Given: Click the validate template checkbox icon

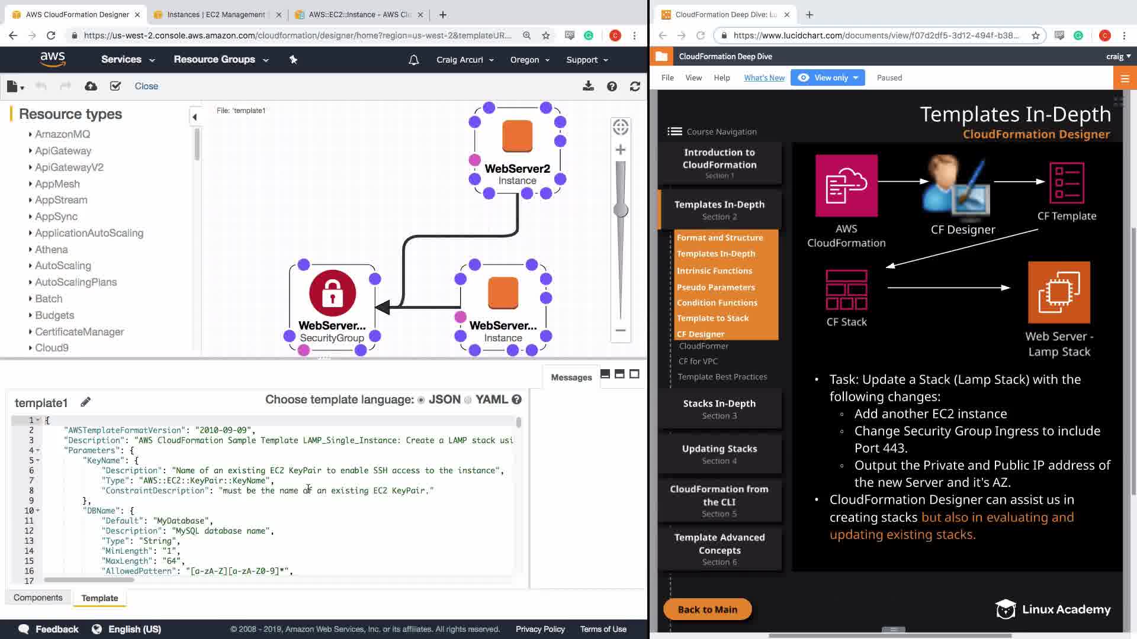Looking at the screenshot, I should click(x=115, y=86).
